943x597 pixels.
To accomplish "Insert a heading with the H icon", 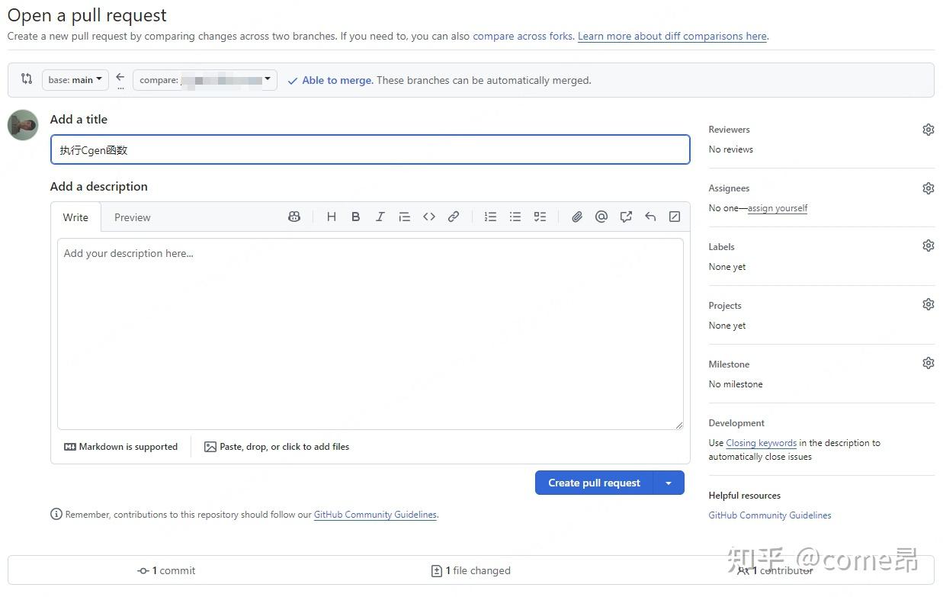I will (332, 217).
